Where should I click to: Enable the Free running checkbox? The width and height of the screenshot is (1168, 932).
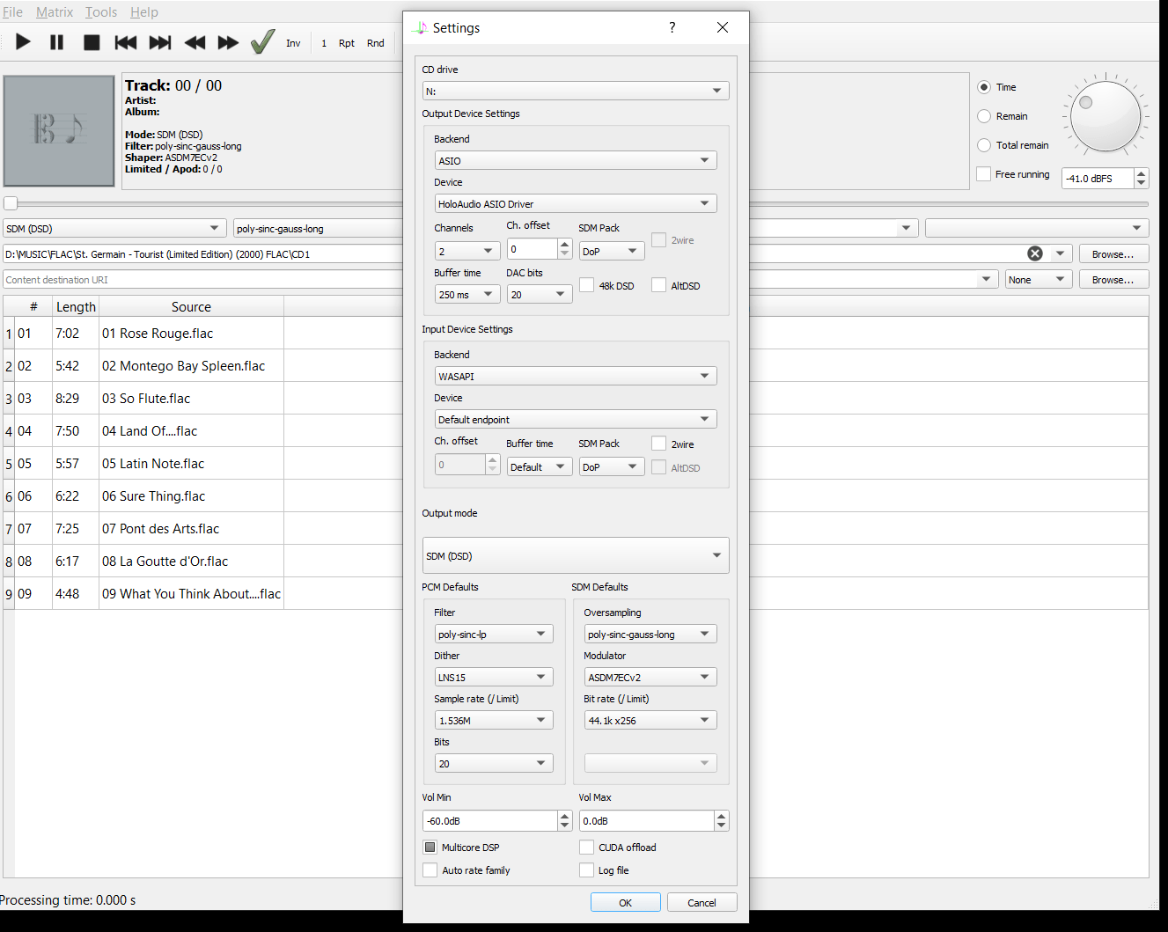[x=984, y=174]
